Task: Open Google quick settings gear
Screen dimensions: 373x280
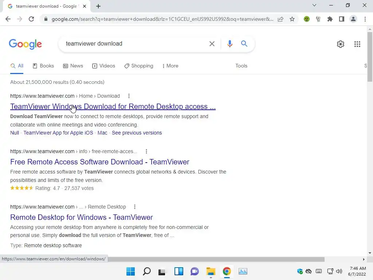Action: point(341,44)
